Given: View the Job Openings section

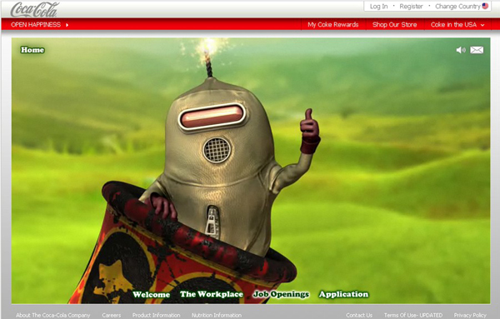Looking at the screenshot, I should pos(281,295).
